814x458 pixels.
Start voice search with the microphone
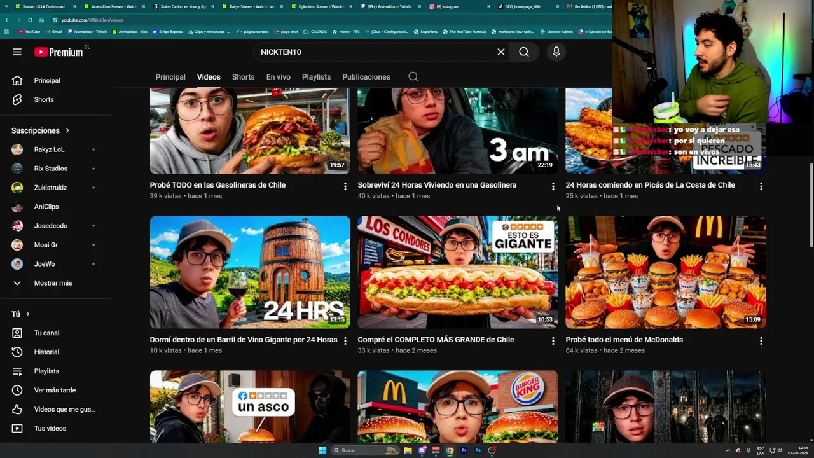[556, 52]
